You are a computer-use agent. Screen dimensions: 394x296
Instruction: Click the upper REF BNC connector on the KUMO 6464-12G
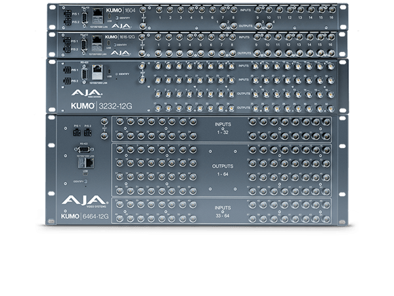point(104,121)
